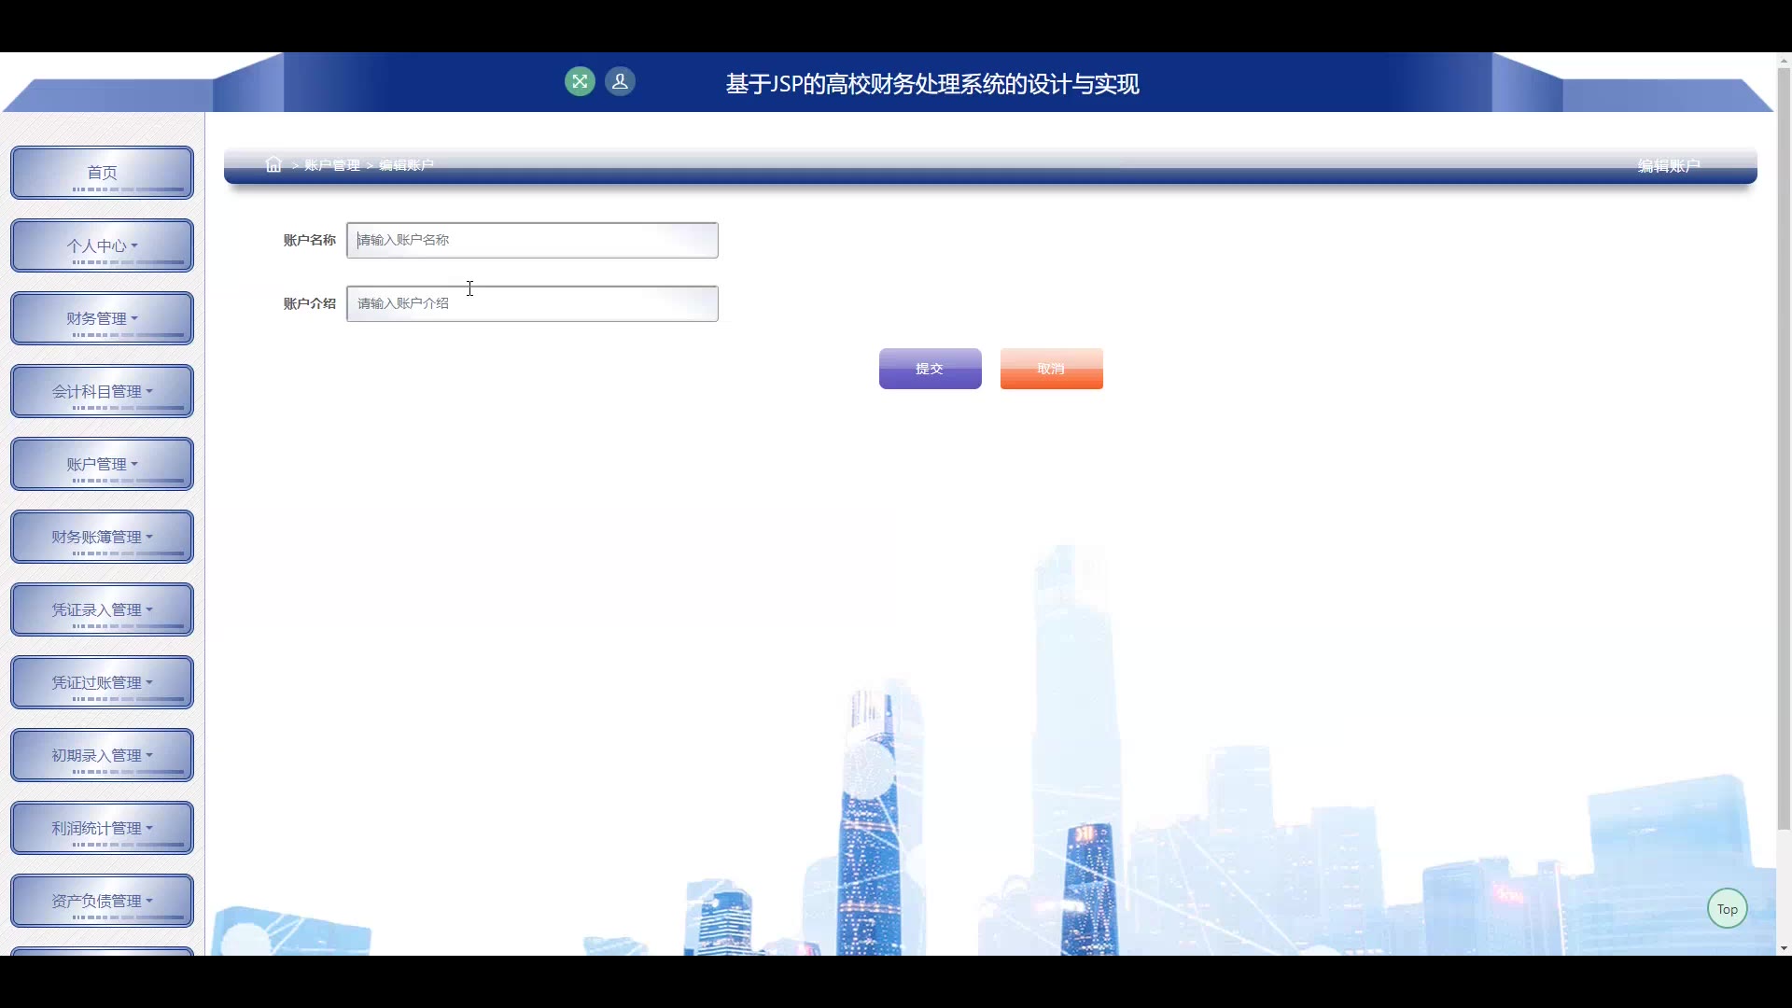1792x1008 pixels.
Task: Click the page vertical scrollbar thumb
Action: [x=1784, y=448]
